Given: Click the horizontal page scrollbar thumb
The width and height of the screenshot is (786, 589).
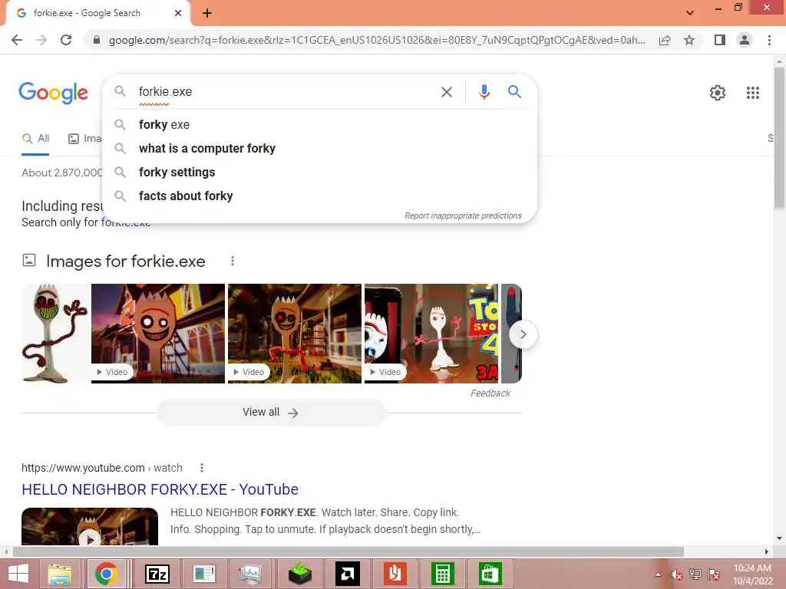Looking at the screenshot, I should (x=348, y=552).
